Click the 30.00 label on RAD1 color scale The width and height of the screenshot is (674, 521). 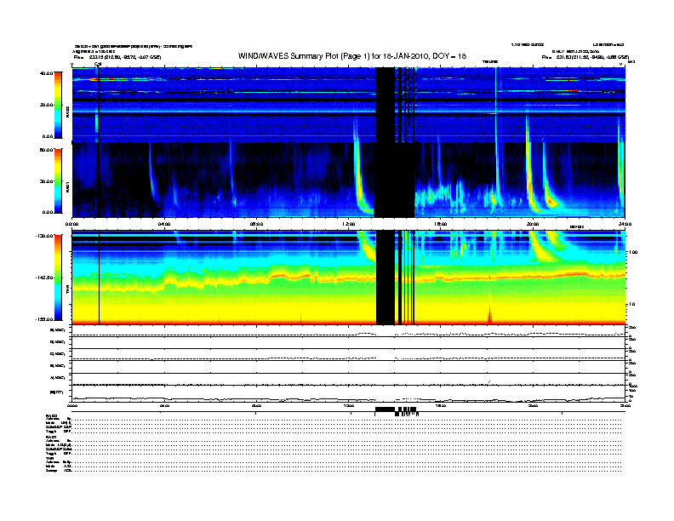point(46,181)
